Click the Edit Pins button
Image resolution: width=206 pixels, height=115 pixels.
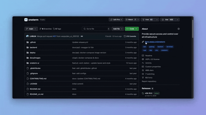point(116,20)
